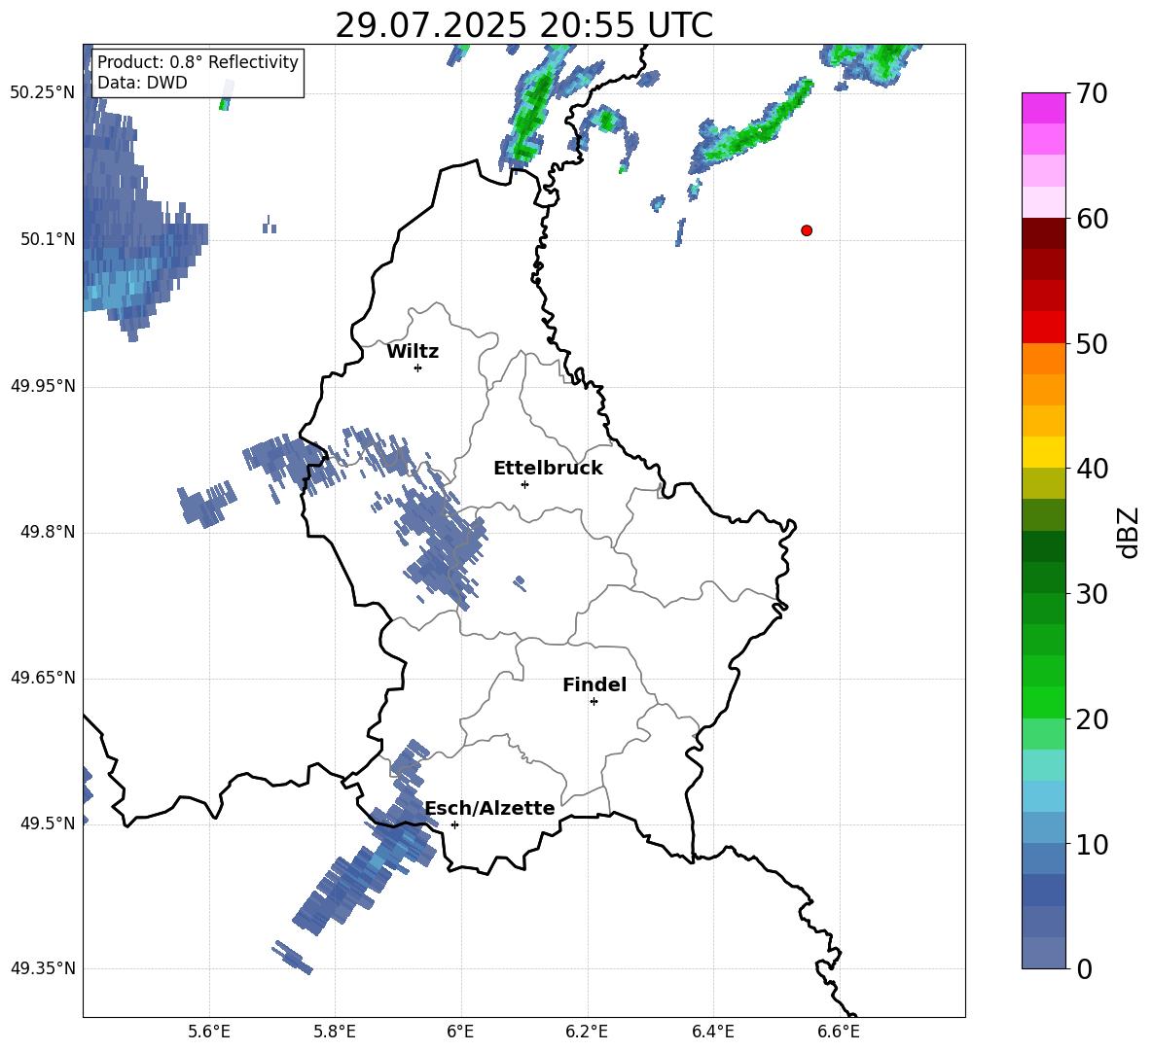
Task: Click the orange colorbar segment below 50
Action: coord(1043,358)
